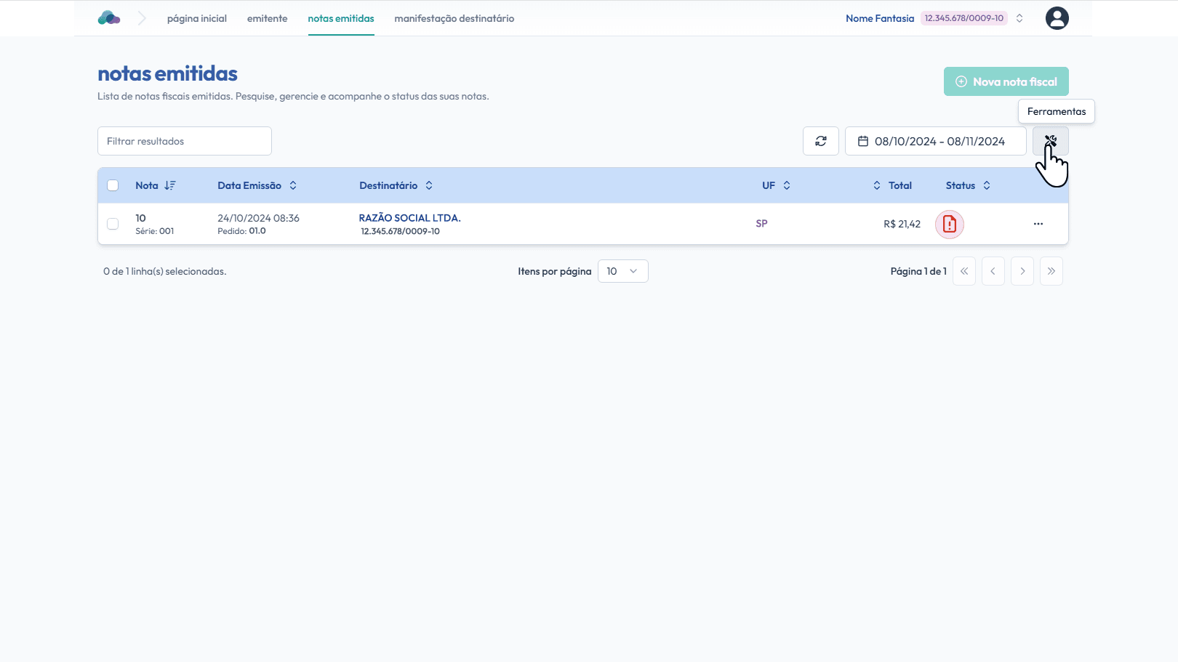Click the cloud logo icon

click(109, 18)
